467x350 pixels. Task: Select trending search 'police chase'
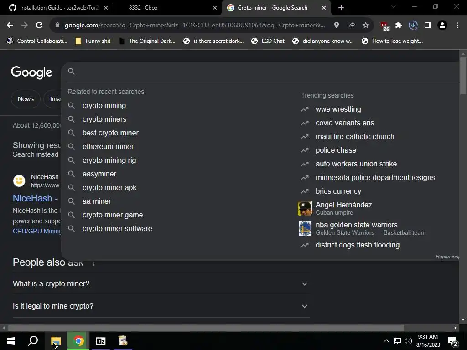pos(336,150)
